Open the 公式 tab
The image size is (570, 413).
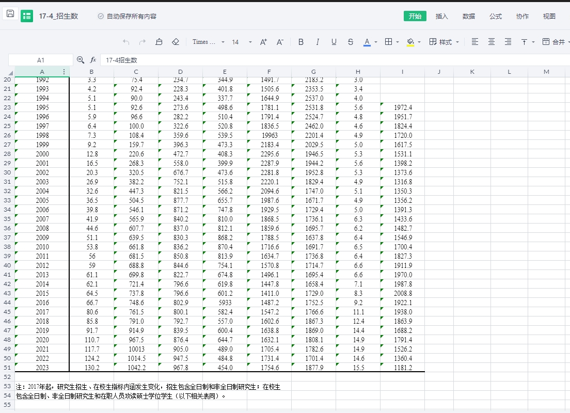pyautogui.click(x=496, y=16)
